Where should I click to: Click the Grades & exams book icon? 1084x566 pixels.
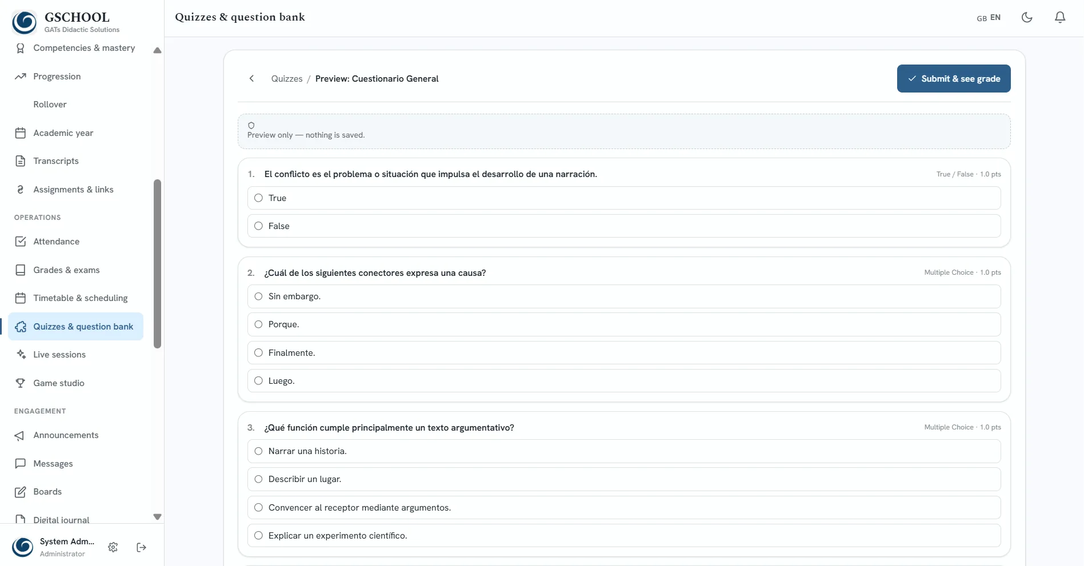pos(21,270)
